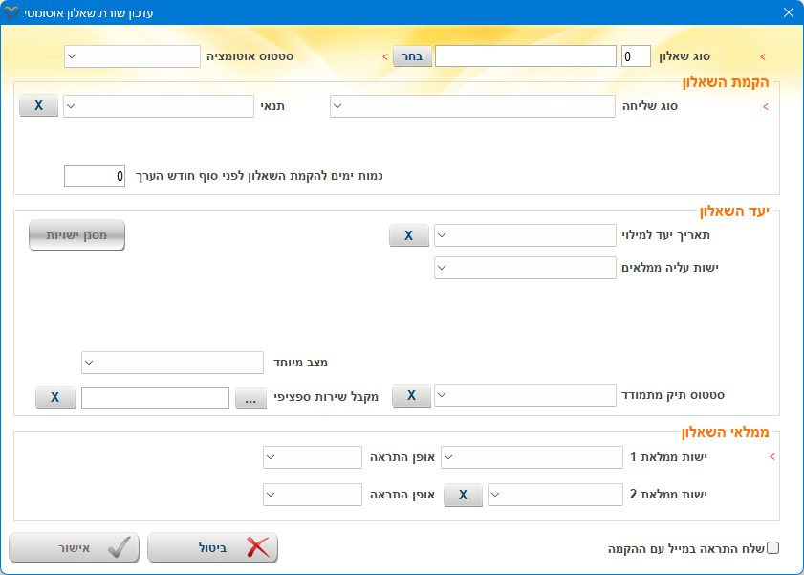804x575 pixels.
Task: Close the עדכון שורת שאלון אוטומטי window
Action: [x=788, y=12]
